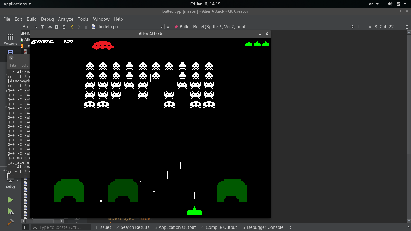The image size is (411, 231).
Task: Click the project tree filter funnel icon
Action: point(43,27)
